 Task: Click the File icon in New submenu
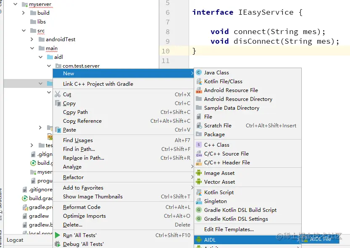point(199,116)
